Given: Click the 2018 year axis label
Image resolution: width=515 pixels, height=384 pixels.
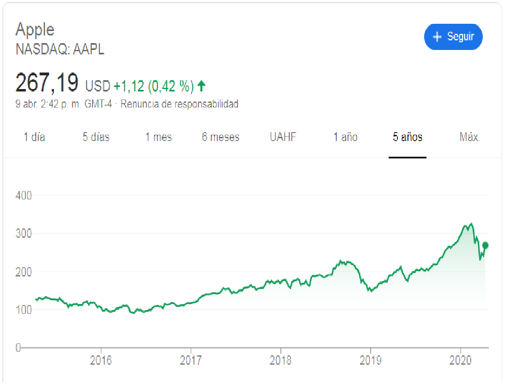Looking at the screenshot, I should click(x=280, y=360).
